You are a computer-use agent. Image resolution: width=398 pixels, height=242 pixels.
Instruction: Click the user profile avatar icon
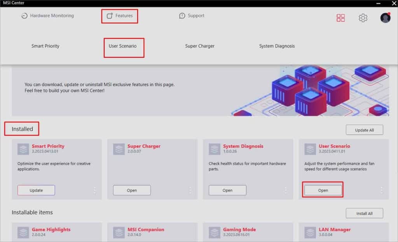(x=385, y=18)
